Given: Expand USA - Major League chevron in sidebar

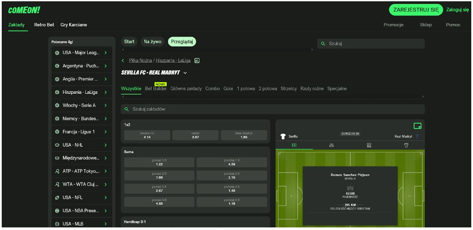Looking at the screenshot, I should pos(106,53).
